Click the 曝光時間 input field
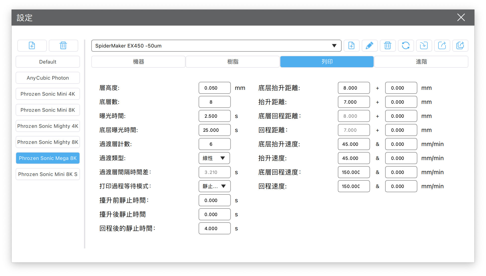Viewport: 486px width, 276px height. 214,116
